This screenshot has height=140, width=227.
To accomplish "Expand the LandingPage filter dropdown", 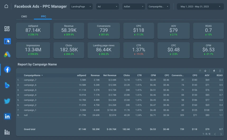I will 81,7.
